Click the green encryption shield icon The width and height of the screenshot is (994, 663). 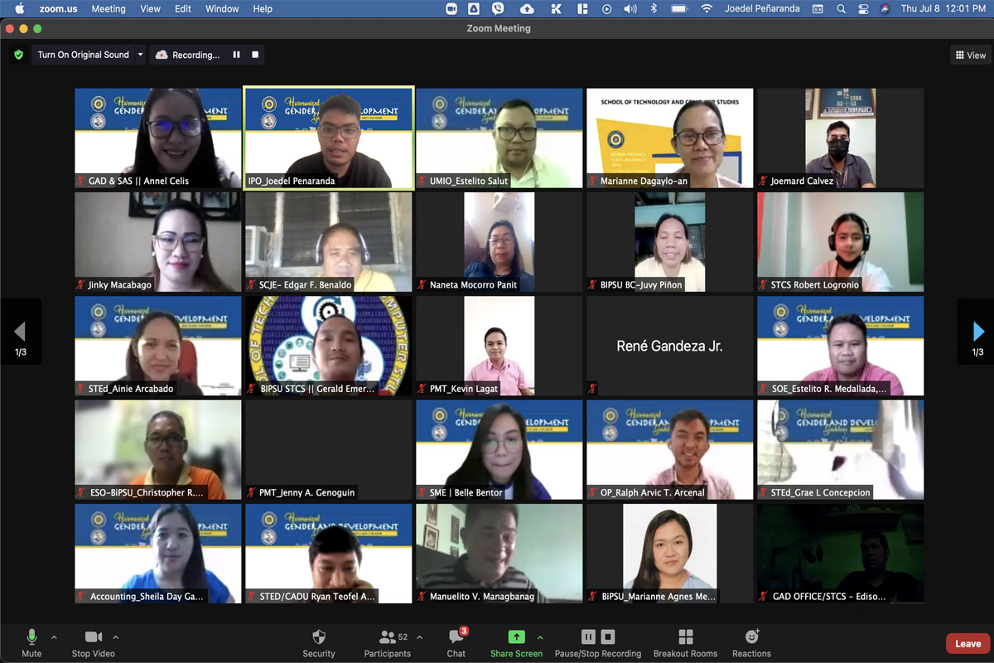(x=18, y=55)
